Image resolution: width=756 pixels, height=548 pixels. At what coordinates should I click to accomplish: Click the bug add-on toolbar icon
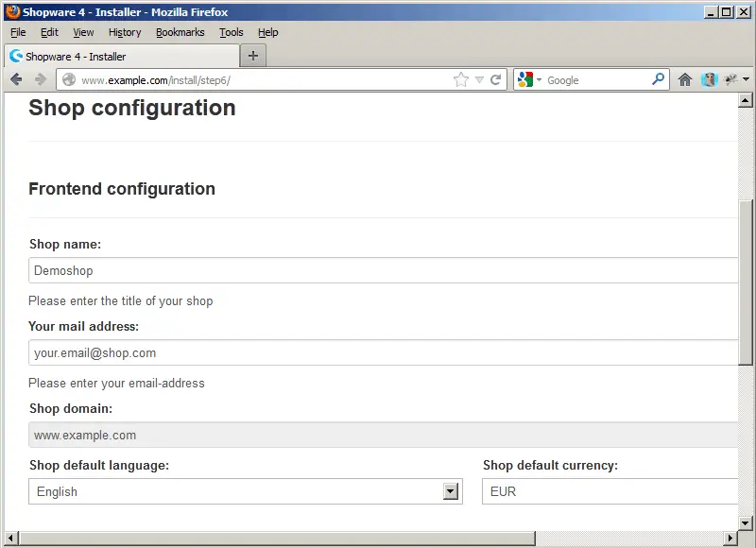pos(730,79)
